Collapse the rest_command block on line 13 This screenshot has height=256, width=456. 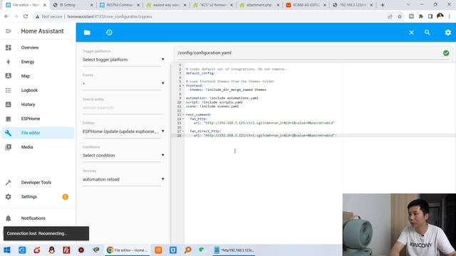(183, 114)
